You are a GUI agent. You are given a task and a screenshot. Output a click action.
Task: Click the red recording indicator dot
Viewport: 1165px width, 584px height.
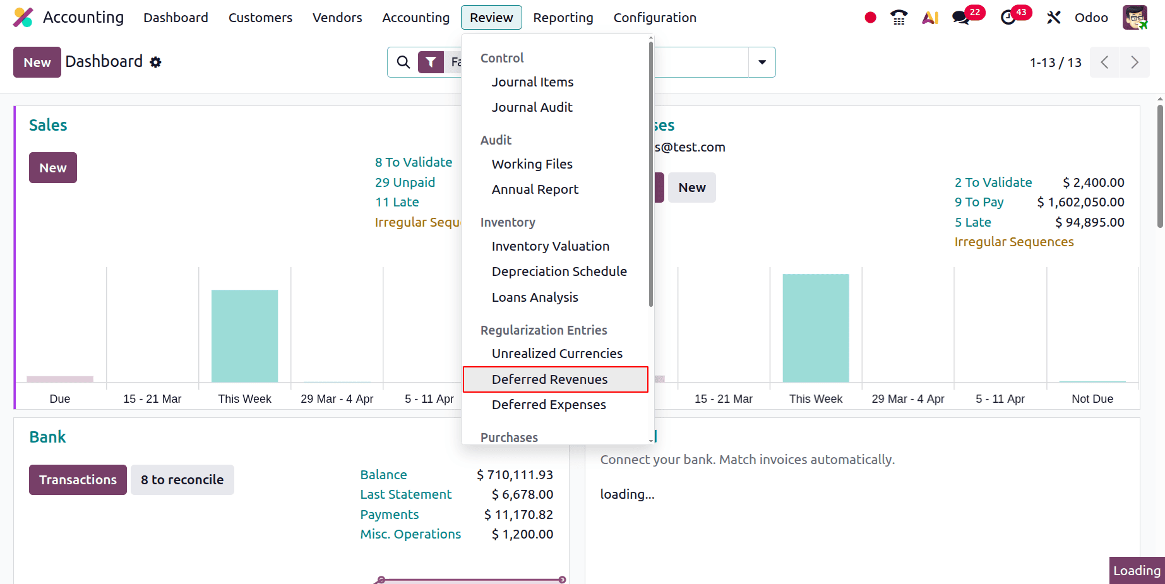pyautogui.click(x=870, y=18)
